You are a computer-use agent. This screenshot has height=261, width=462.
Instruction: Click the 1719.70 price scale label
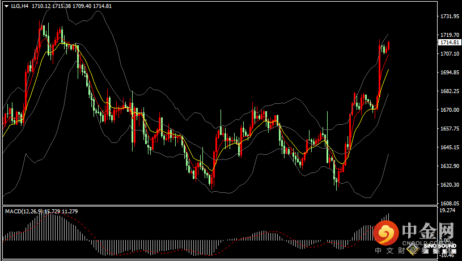pos(450,35)
